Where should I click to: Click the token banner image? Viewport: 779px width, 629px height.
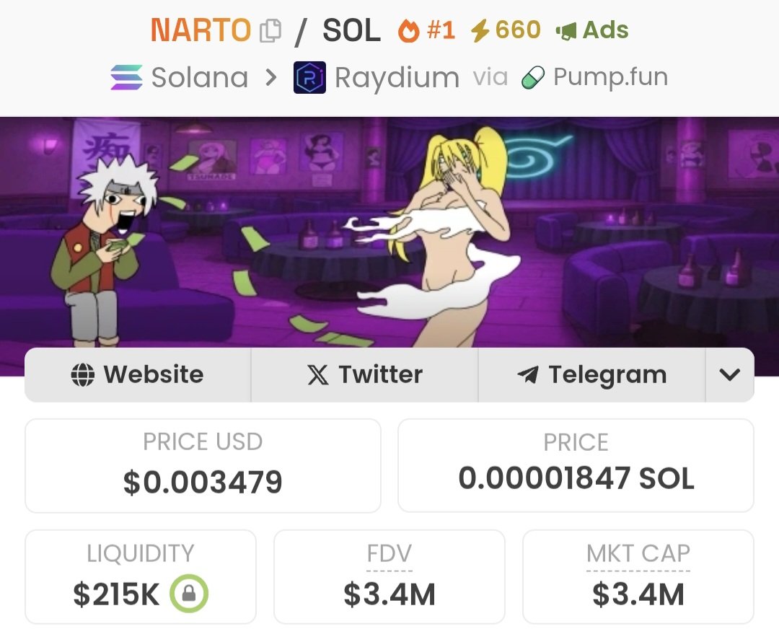(389, 232)
